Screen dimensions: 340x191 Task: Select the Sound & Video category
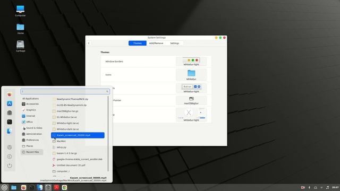coord(32,128)
